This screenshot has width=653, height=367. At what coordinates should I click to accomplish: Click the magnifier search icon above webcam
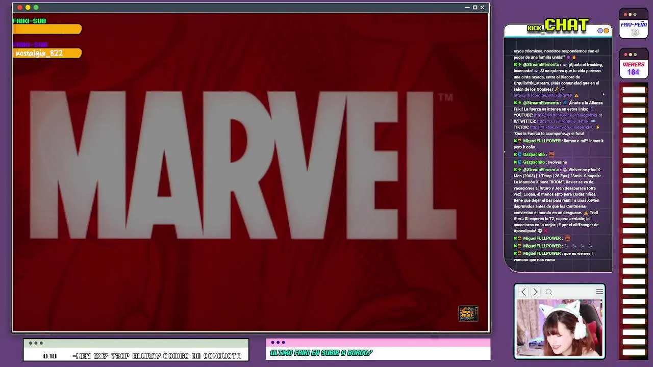549,292
